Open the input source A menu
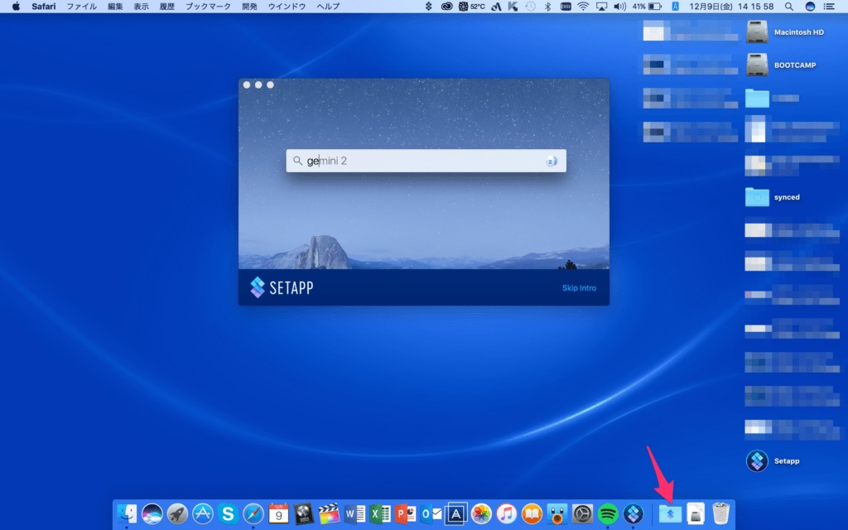Image resolution: width=848 pixels, height=530 pixels. [675, 7]
